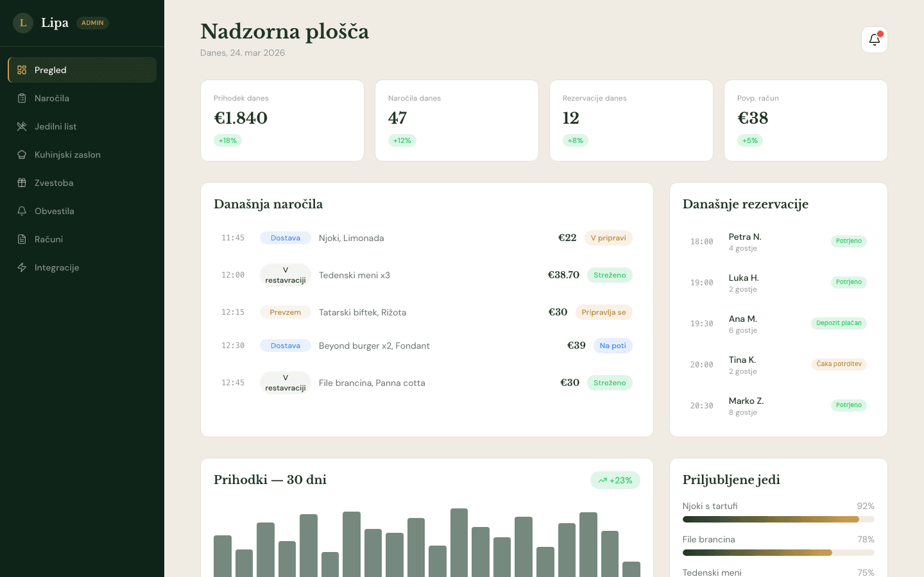Viewport: 924px width, 577px height.
Task: Click Potrjeno badge for Petra N.
Action: (849, 241)
